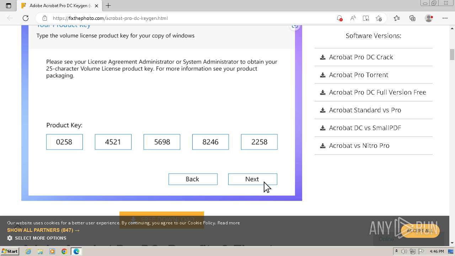Add this page to favorites
The width and height of the screenshot is (455, 256).
coord(379,18)
